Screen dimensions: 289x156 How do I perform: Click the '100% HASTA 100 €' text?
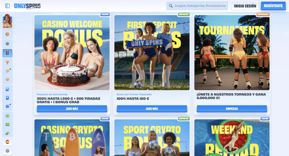tap(133, 98)
